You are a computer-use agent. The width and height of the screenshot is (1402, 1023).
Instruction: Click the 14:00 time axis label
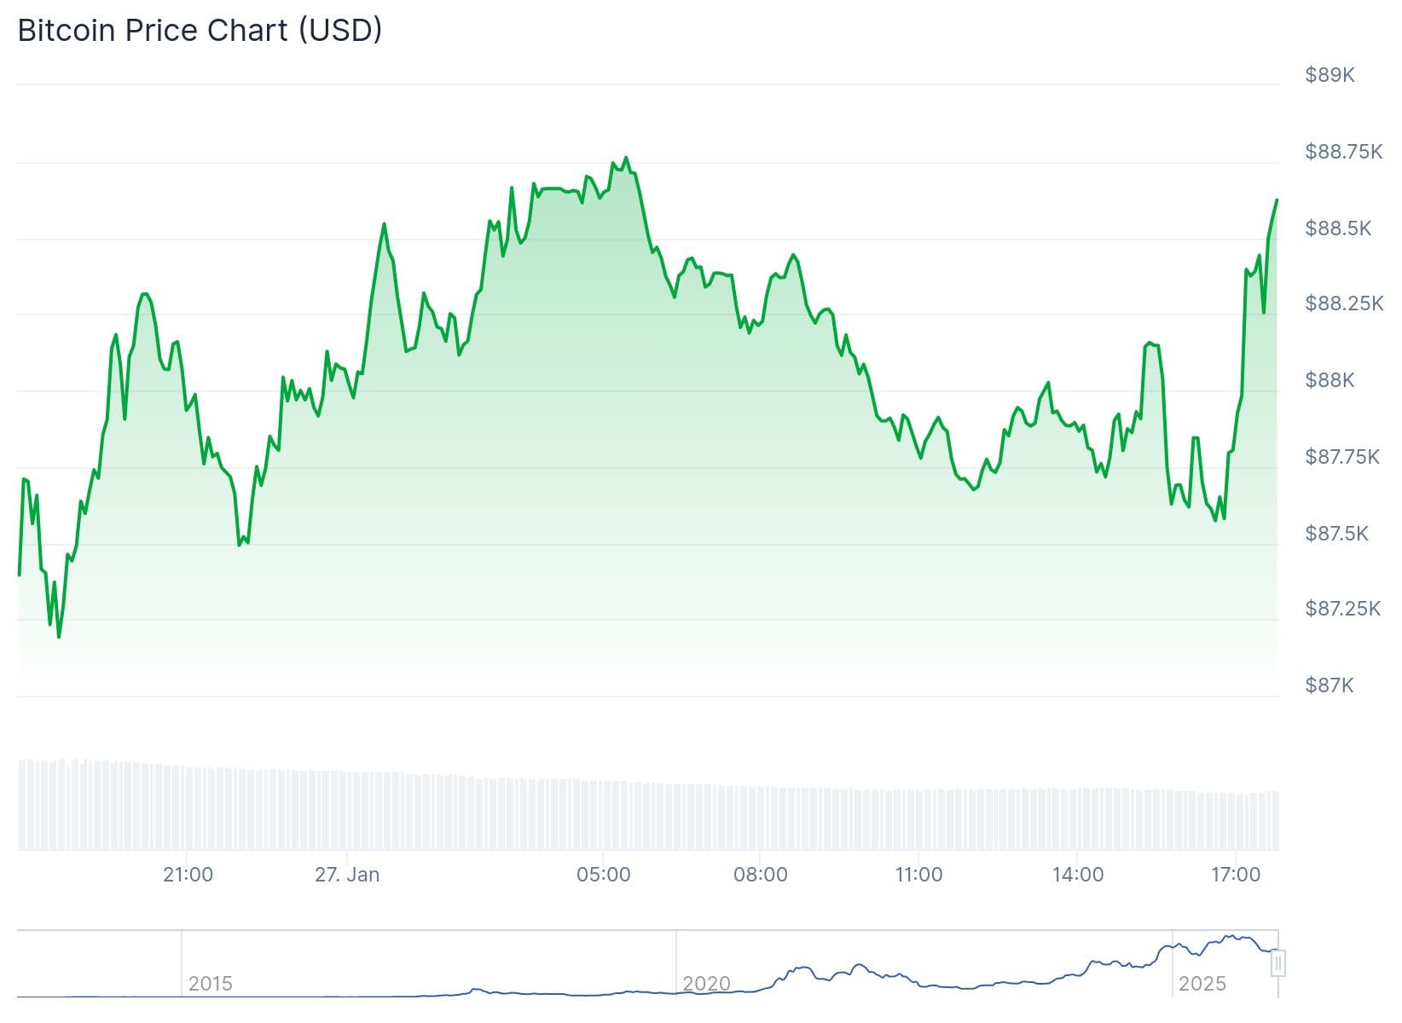click(x=1078, y=875)
